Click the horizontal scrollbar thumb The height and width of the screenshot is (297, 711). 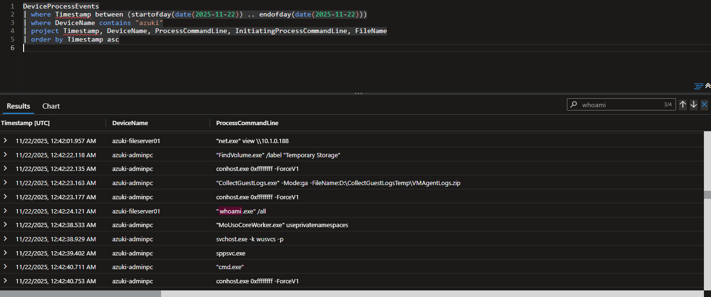(80, 293)
